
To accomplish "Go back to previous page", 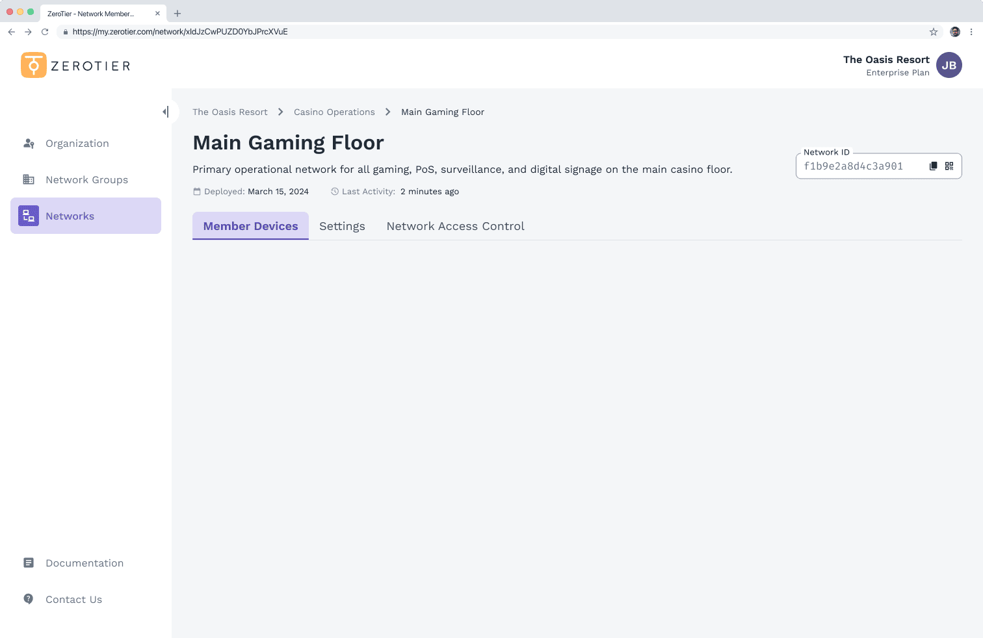I will point(12,32).
